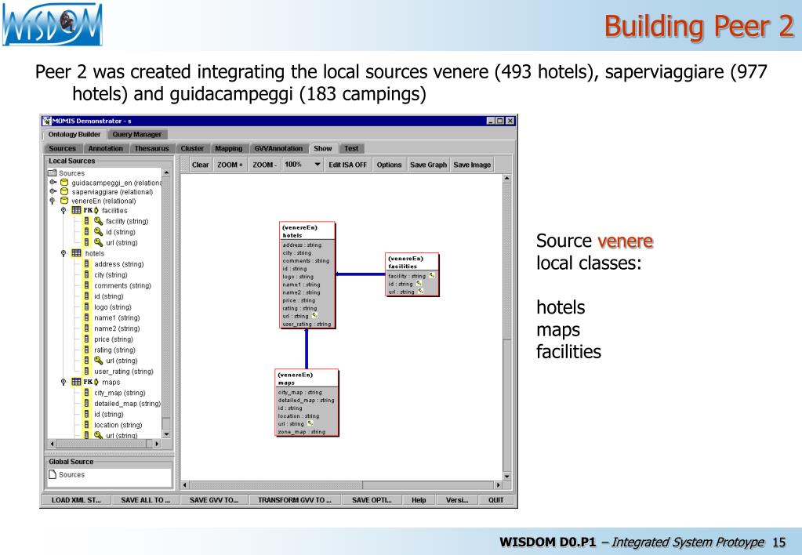Open the Annotation tab

point(105,148)
